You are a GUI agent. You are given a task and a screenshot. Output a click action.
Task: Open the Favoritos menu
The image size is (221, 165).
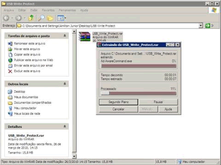pos(48,10)
